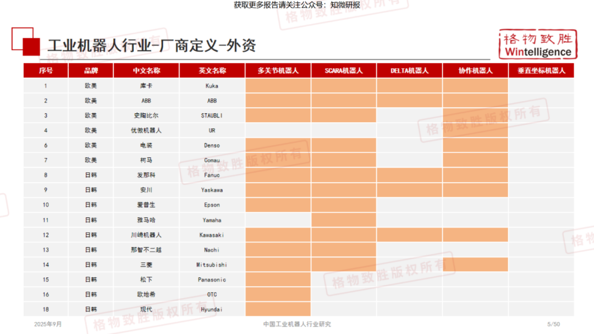Screen dimensions: 594x334
Task: Click the 柯马 cell
Action: point(146,160)
